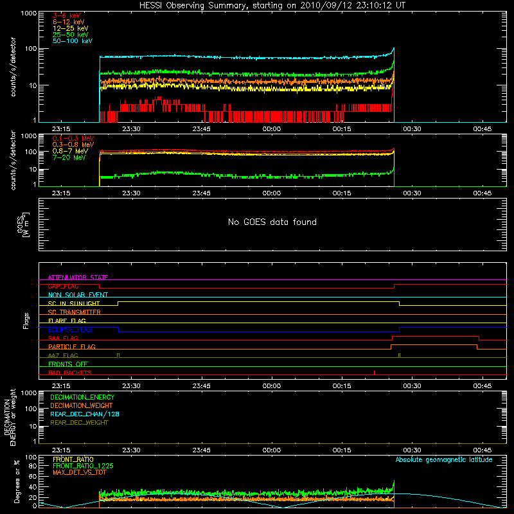Click the FRONT_RATIO legend entry
The image size is (514, 514).
point(73,459)
